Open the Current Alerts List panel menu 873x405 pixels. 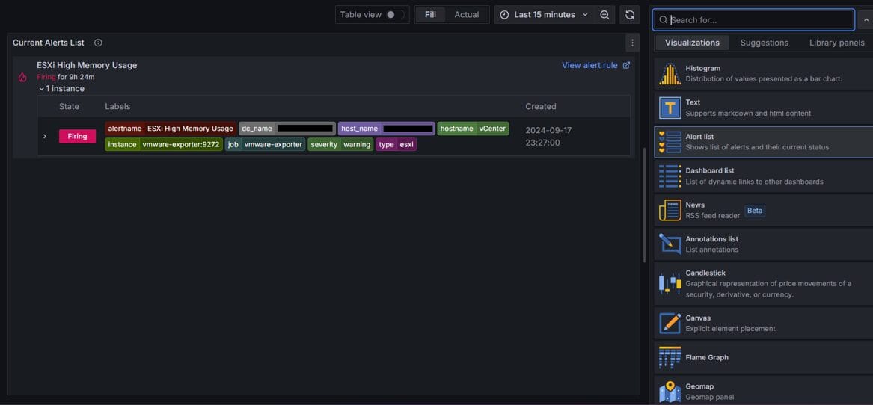(x=632, y=43)
